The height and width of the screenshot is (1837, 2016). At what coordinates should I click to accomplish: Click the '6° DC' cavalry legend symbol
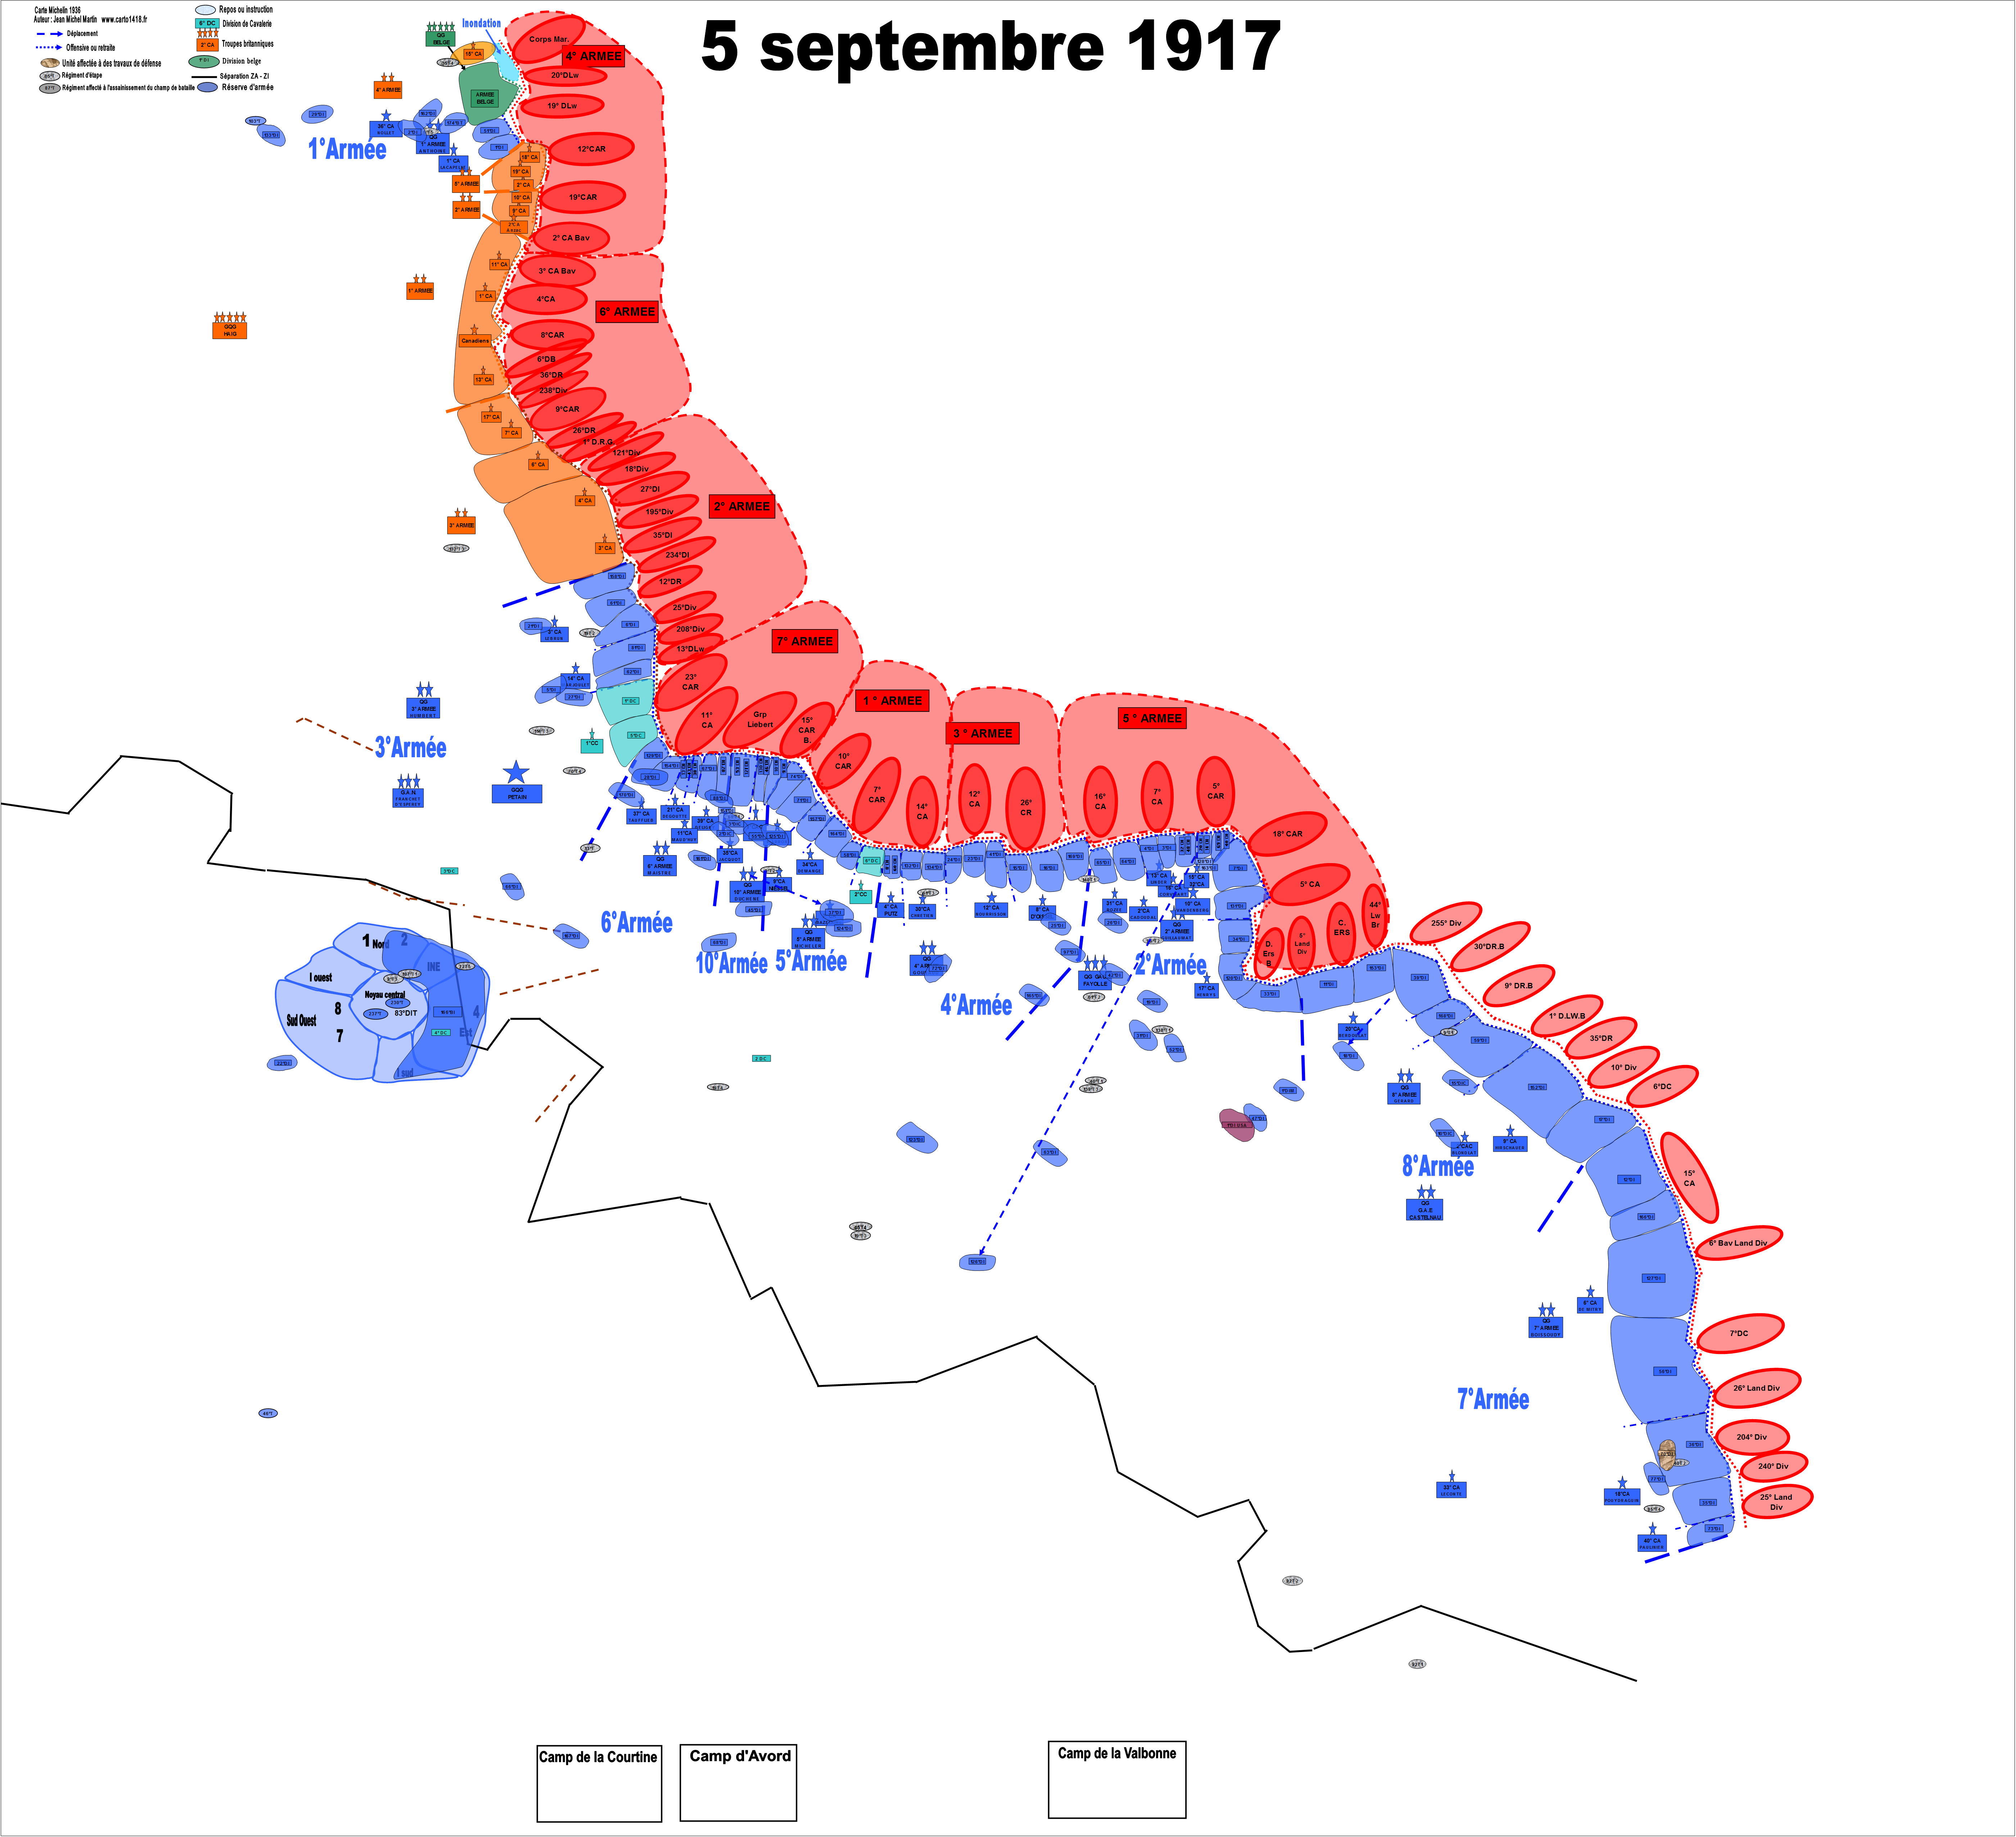coord(207,23)
